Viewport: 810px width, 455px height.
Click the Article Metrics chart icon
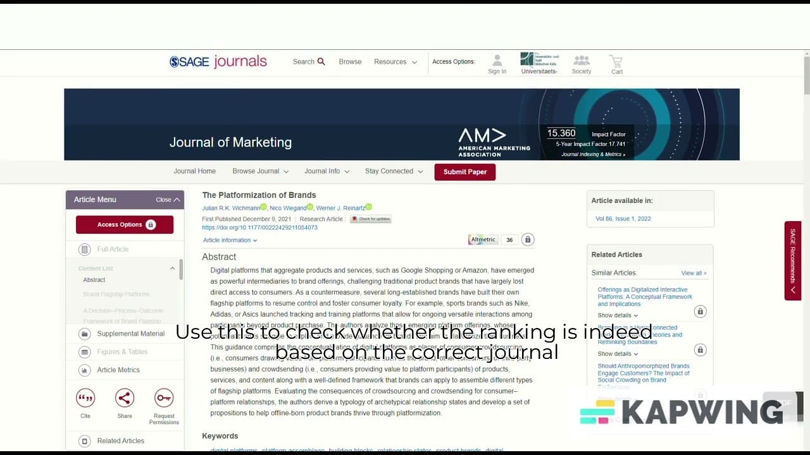point(84,370)
